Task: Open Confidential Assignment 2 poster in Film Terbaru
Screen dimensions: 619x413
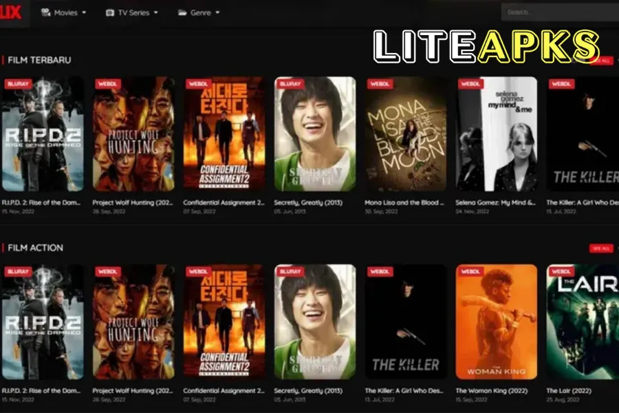Action: point(224,134)
